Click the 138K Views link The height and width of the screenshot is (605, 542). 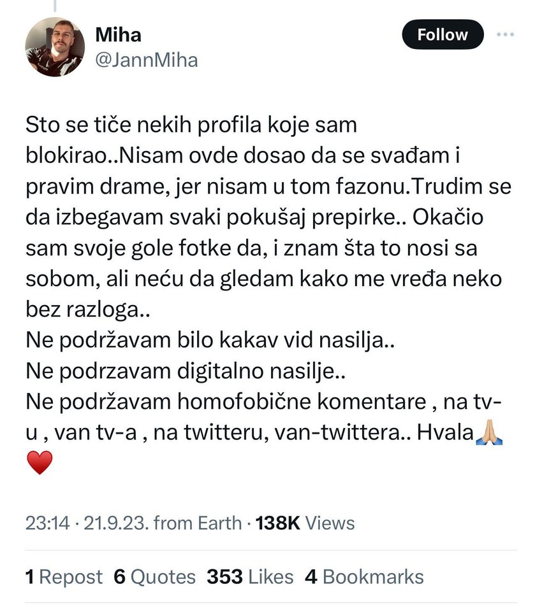(x=305, y=522)
